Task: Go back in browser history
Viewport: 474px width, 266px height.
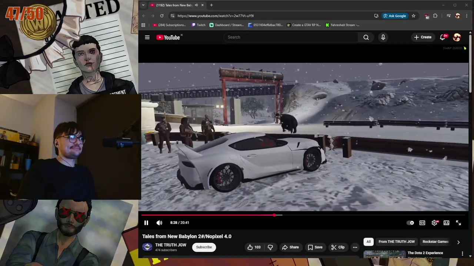Action: click(144, 16)
